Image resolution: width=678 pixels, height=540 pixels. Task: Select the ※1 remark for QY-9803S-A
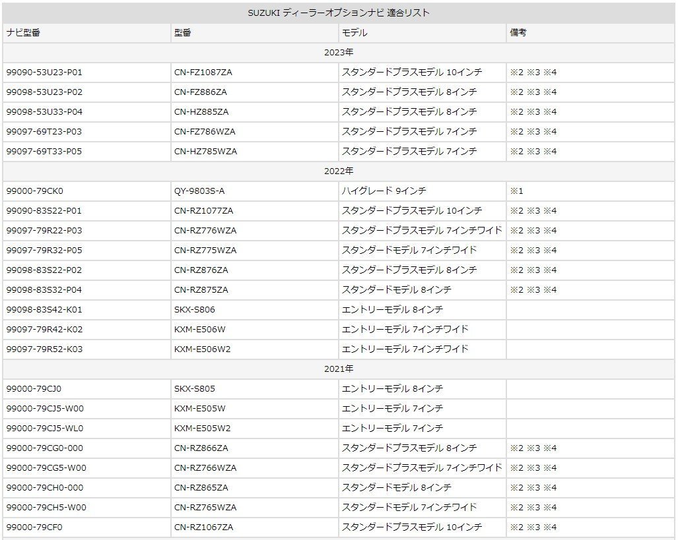tap(516, 191)
